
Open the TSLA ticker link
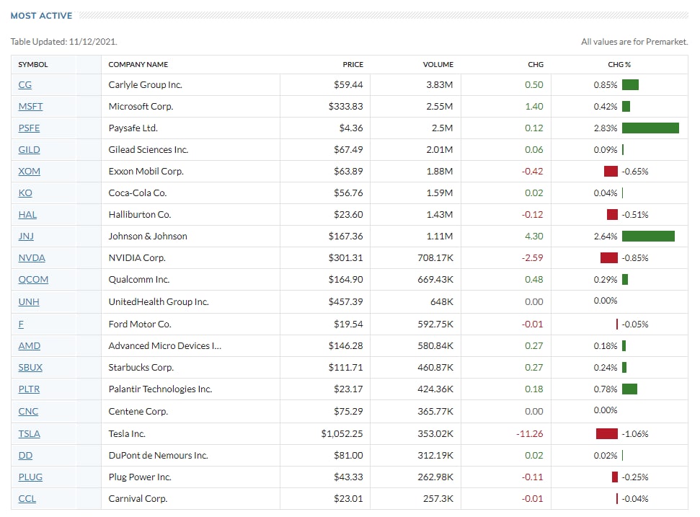click(29, 434)
